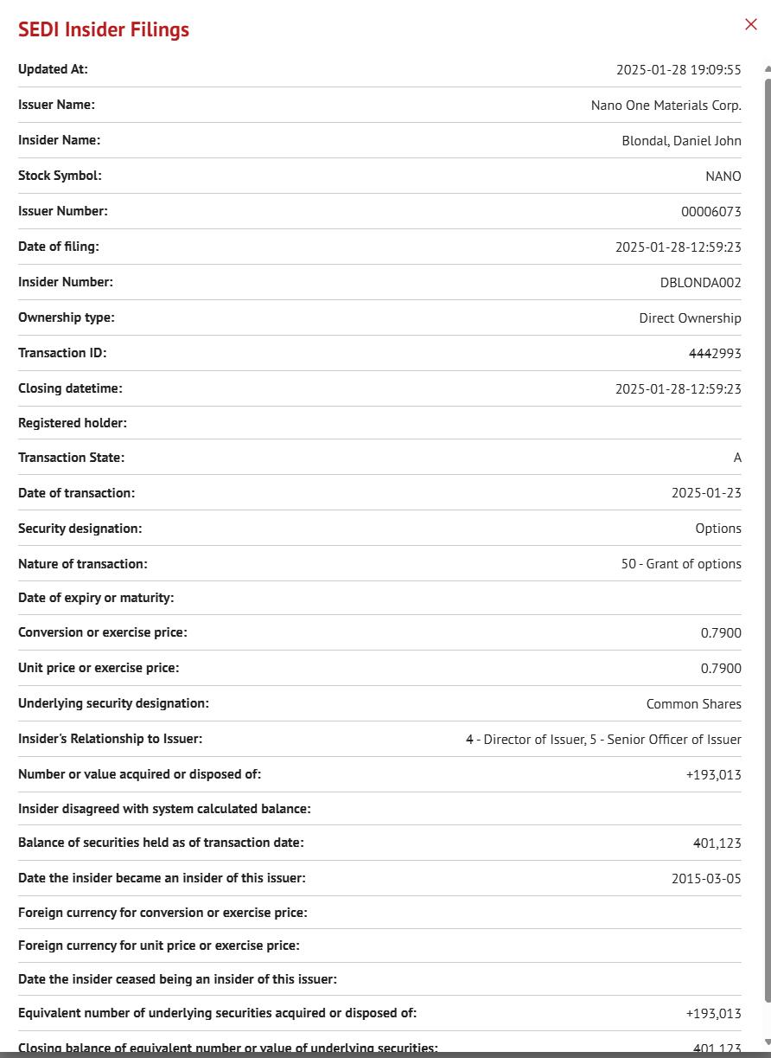This screenshot has width=771, height=1058.
Task: Select the Direct Ownership value
Action: point(690,318)
